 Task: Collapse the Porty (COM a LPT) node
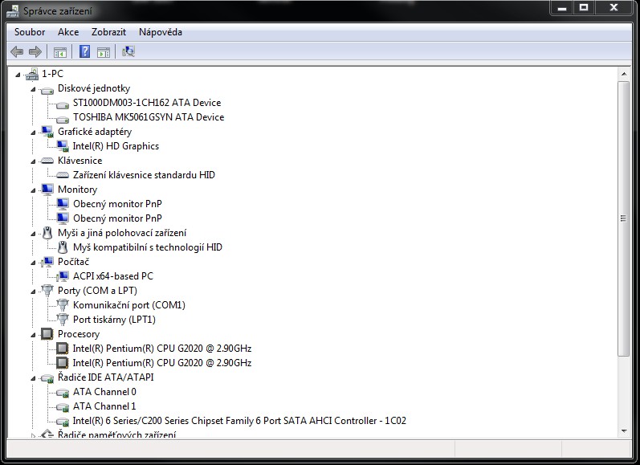[33, 292]
